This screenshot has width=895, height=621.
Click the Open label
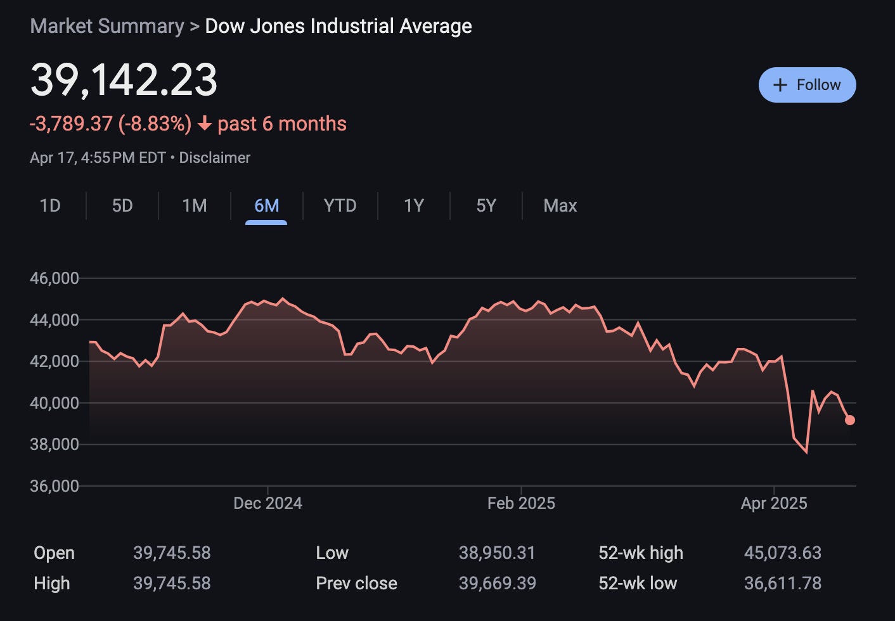tap(54, 553)
